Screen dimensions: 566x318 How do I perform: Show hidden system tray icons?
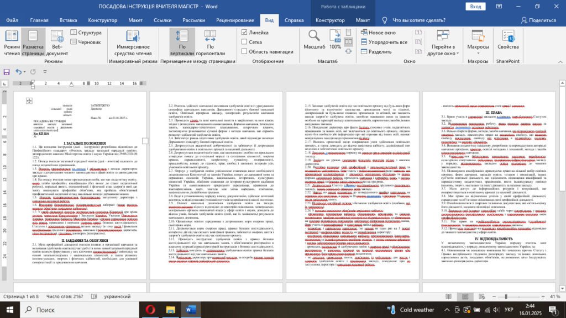pos(447,310)
